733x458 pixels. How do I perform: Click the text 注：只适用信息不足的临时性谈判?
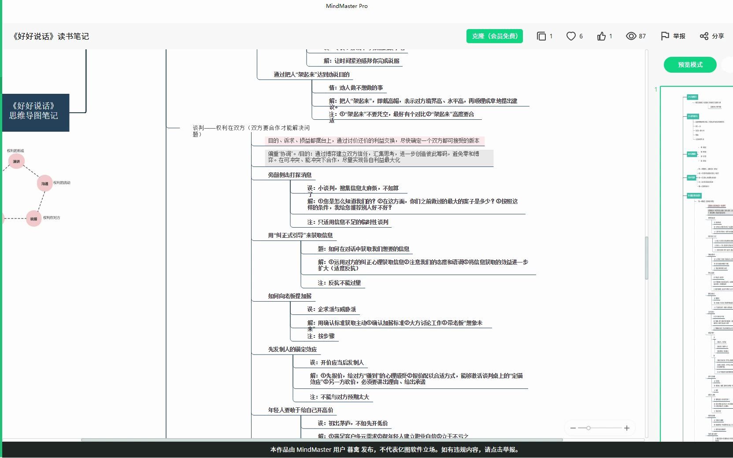pos(348,222)
